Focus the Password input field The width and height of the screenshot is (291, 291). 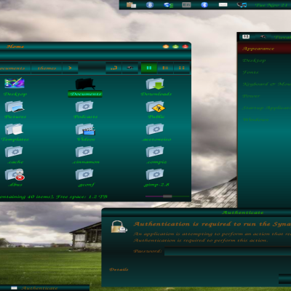228,251
